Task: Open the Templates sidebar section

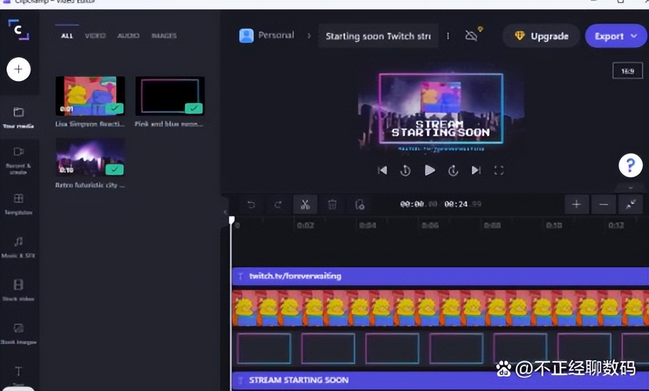Action: pyautogui.click(x=19, y=204)
